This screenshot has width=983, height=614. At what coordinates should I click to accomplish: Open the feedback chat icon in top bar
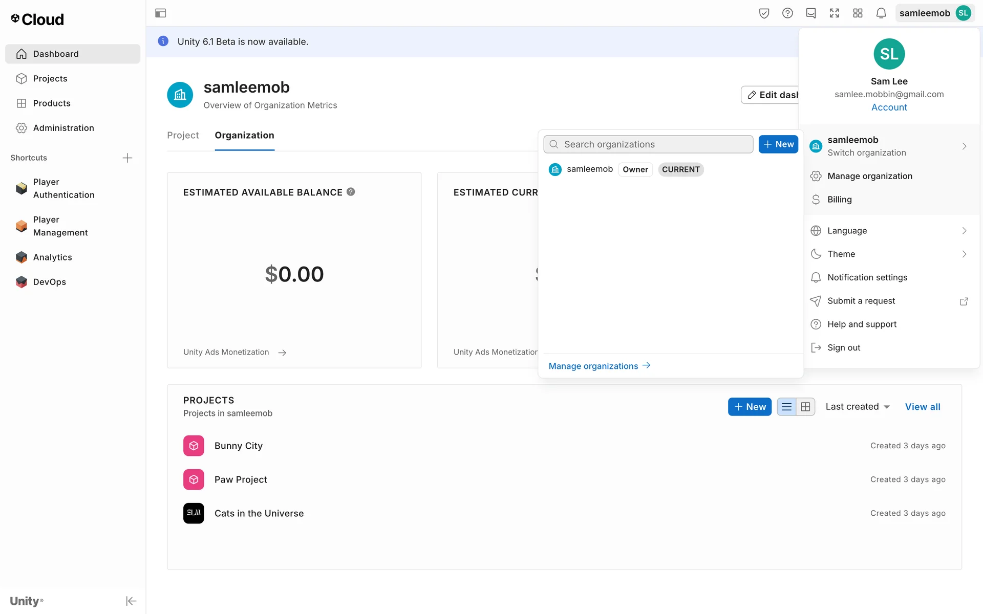coord(810,13)
